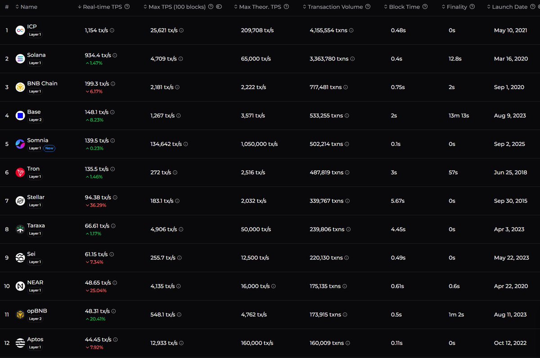
Task: Sort by Max Theor. TPS column
Action: coord(258,7)
